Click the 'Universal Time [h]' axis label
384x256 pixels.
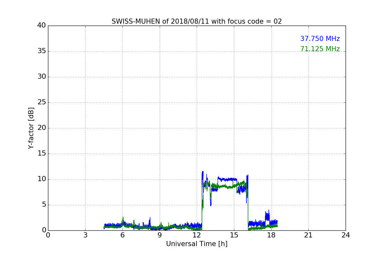pyautogui.click(x=197, y=244)
